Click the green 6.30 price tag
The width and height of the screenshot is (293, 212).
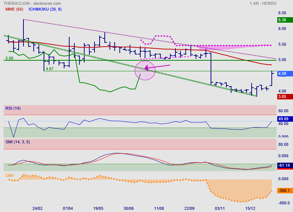click(285, 20)
